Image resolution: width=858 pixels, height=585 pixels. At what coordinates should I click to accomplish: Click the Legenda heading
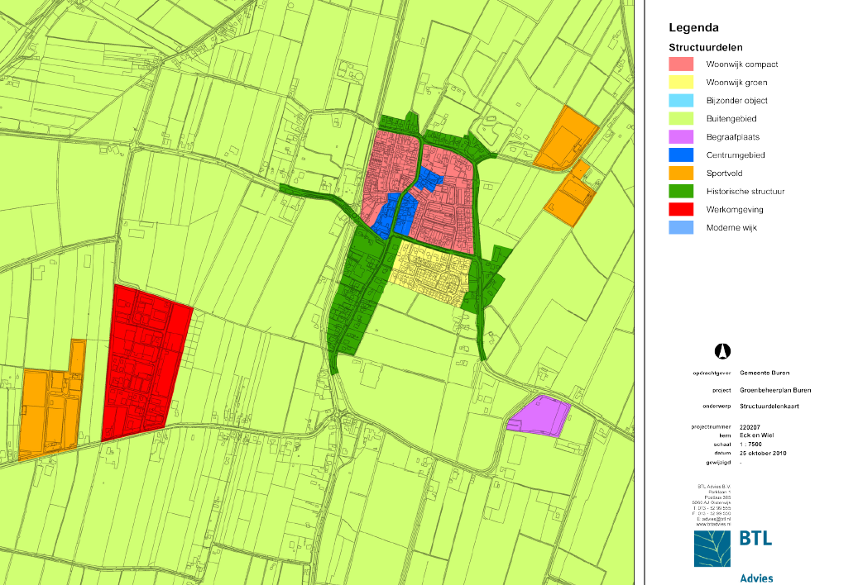(x=693, y=27)
